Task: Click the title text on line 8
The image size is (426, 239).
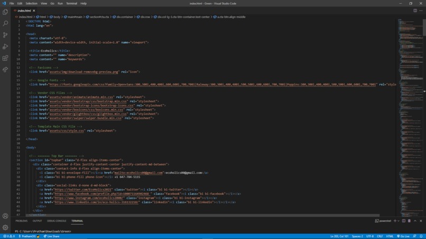Action: [50, 51]
